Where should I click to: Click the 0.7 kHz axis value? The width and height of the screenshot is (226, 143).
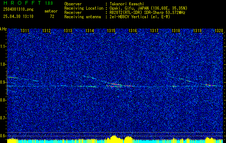click(3, 118)
